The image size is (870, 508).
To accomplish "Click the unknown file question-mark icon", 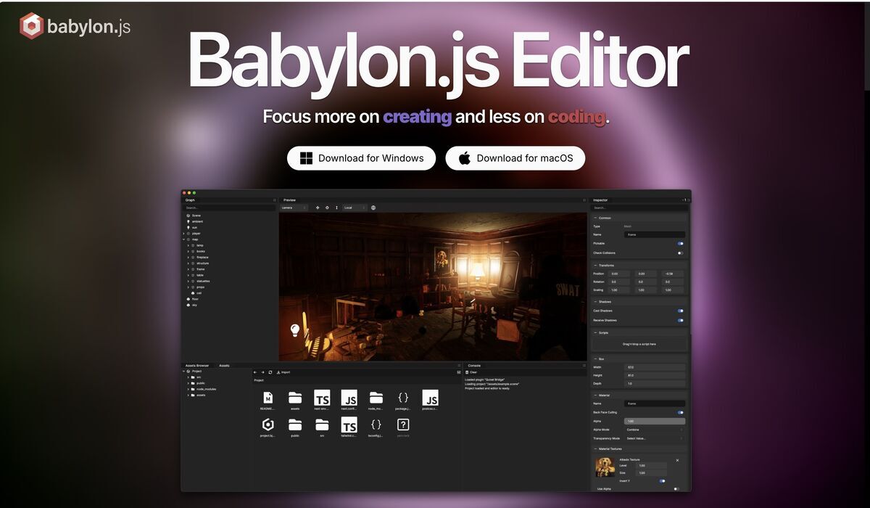I will 403,425.
